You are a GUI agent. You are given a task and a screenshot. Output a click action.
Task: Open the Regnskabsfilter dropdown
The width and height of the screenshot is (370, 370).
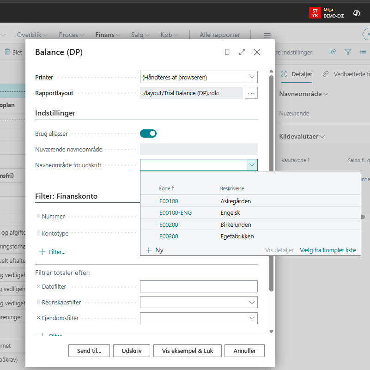[252, 302]
